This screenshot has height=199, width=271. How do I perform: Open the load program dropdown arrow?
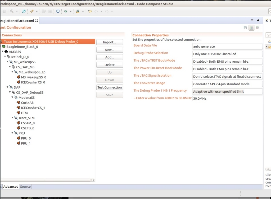pyautogui.click(x=83, y=11)
